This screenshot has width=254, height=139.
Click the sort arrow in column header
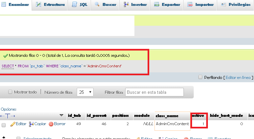click(x=61, y=116)
